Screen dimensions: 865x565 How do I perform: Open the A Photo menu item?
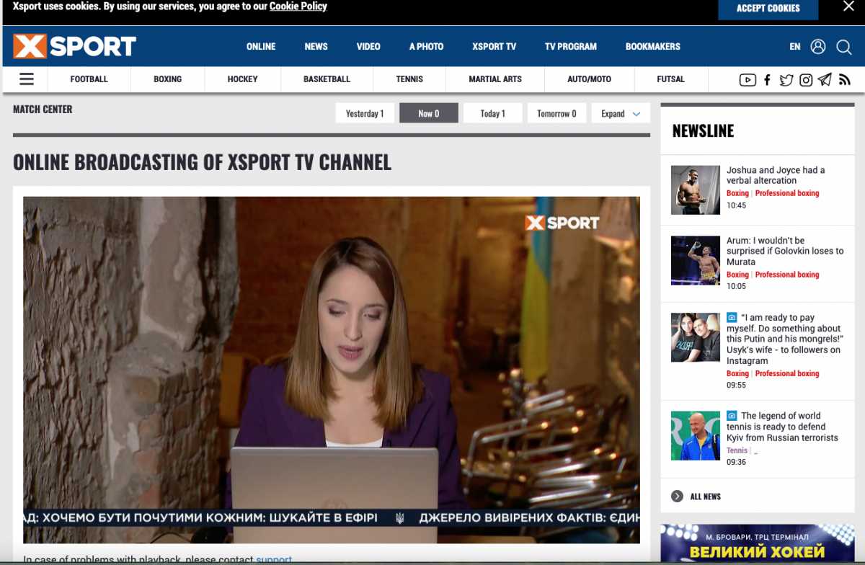pos(427,46)
